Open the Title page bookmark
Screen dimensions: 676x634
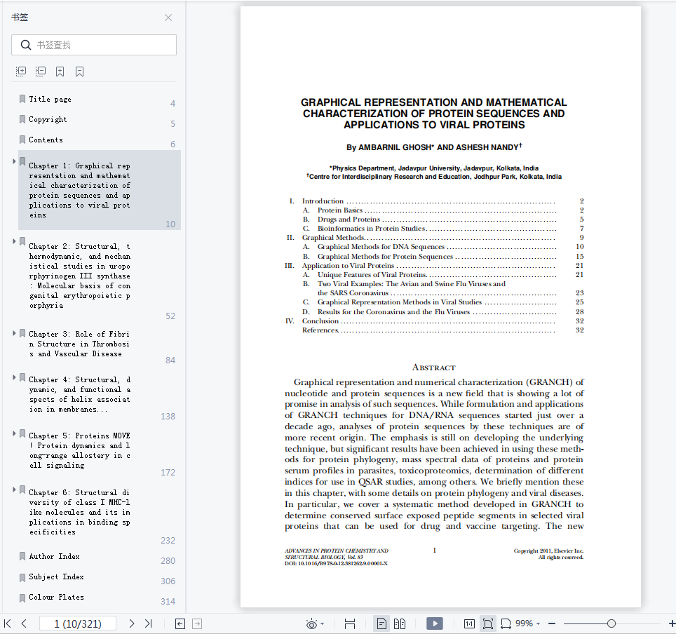pos(50,99)
